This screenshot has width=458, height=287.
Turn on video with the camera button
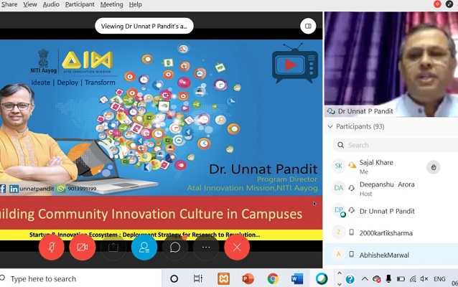click(83, 248)
